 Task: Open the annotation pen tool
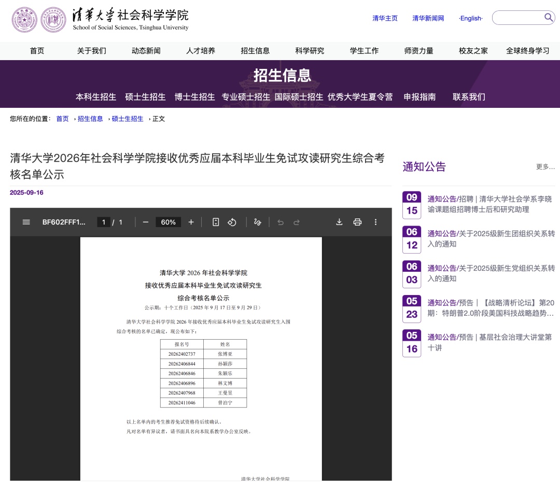(257, 222)
